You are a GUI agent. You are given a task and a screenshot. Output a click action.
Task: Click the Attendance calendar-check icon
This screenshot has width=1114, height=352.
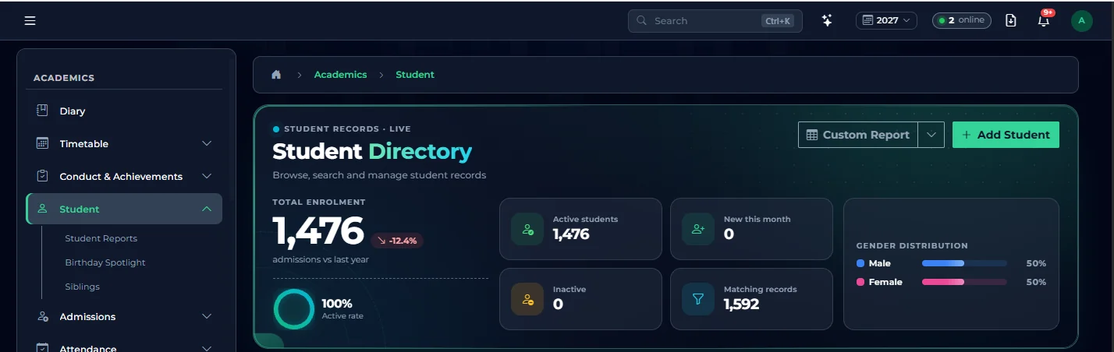coord(43,348)
